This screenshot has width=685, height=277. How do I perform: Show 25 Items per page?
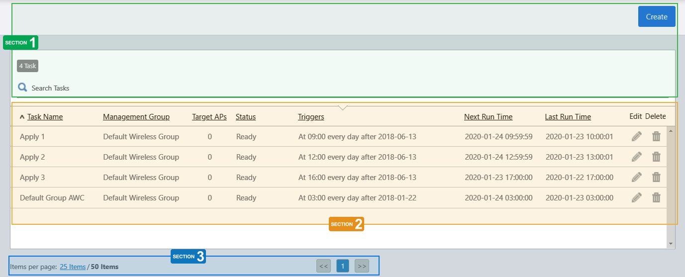coord(73,267)
